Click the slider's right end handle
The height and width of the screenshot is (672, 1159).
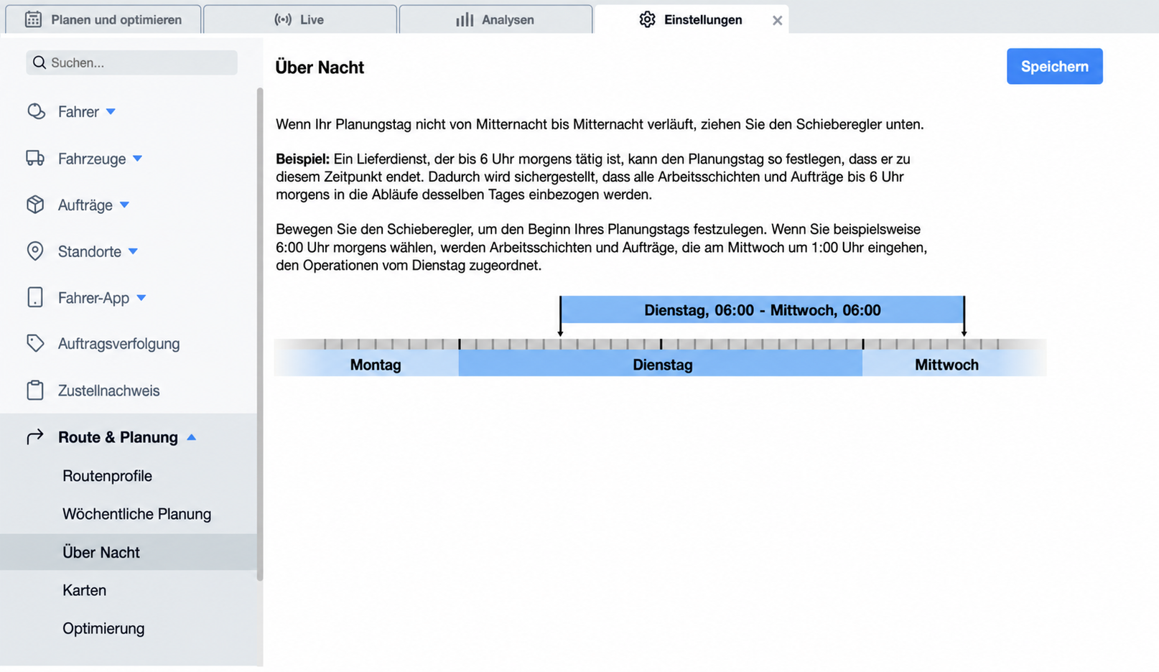tap(964, 316)
